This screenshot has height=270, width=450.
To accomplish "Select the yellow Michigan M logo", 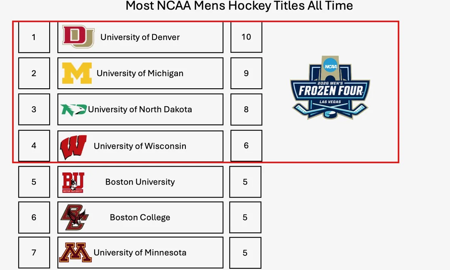I will [77, 73].
